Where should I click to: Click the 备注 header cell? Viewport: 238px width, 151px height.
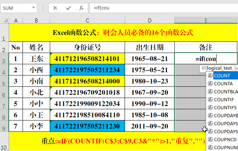206,47
